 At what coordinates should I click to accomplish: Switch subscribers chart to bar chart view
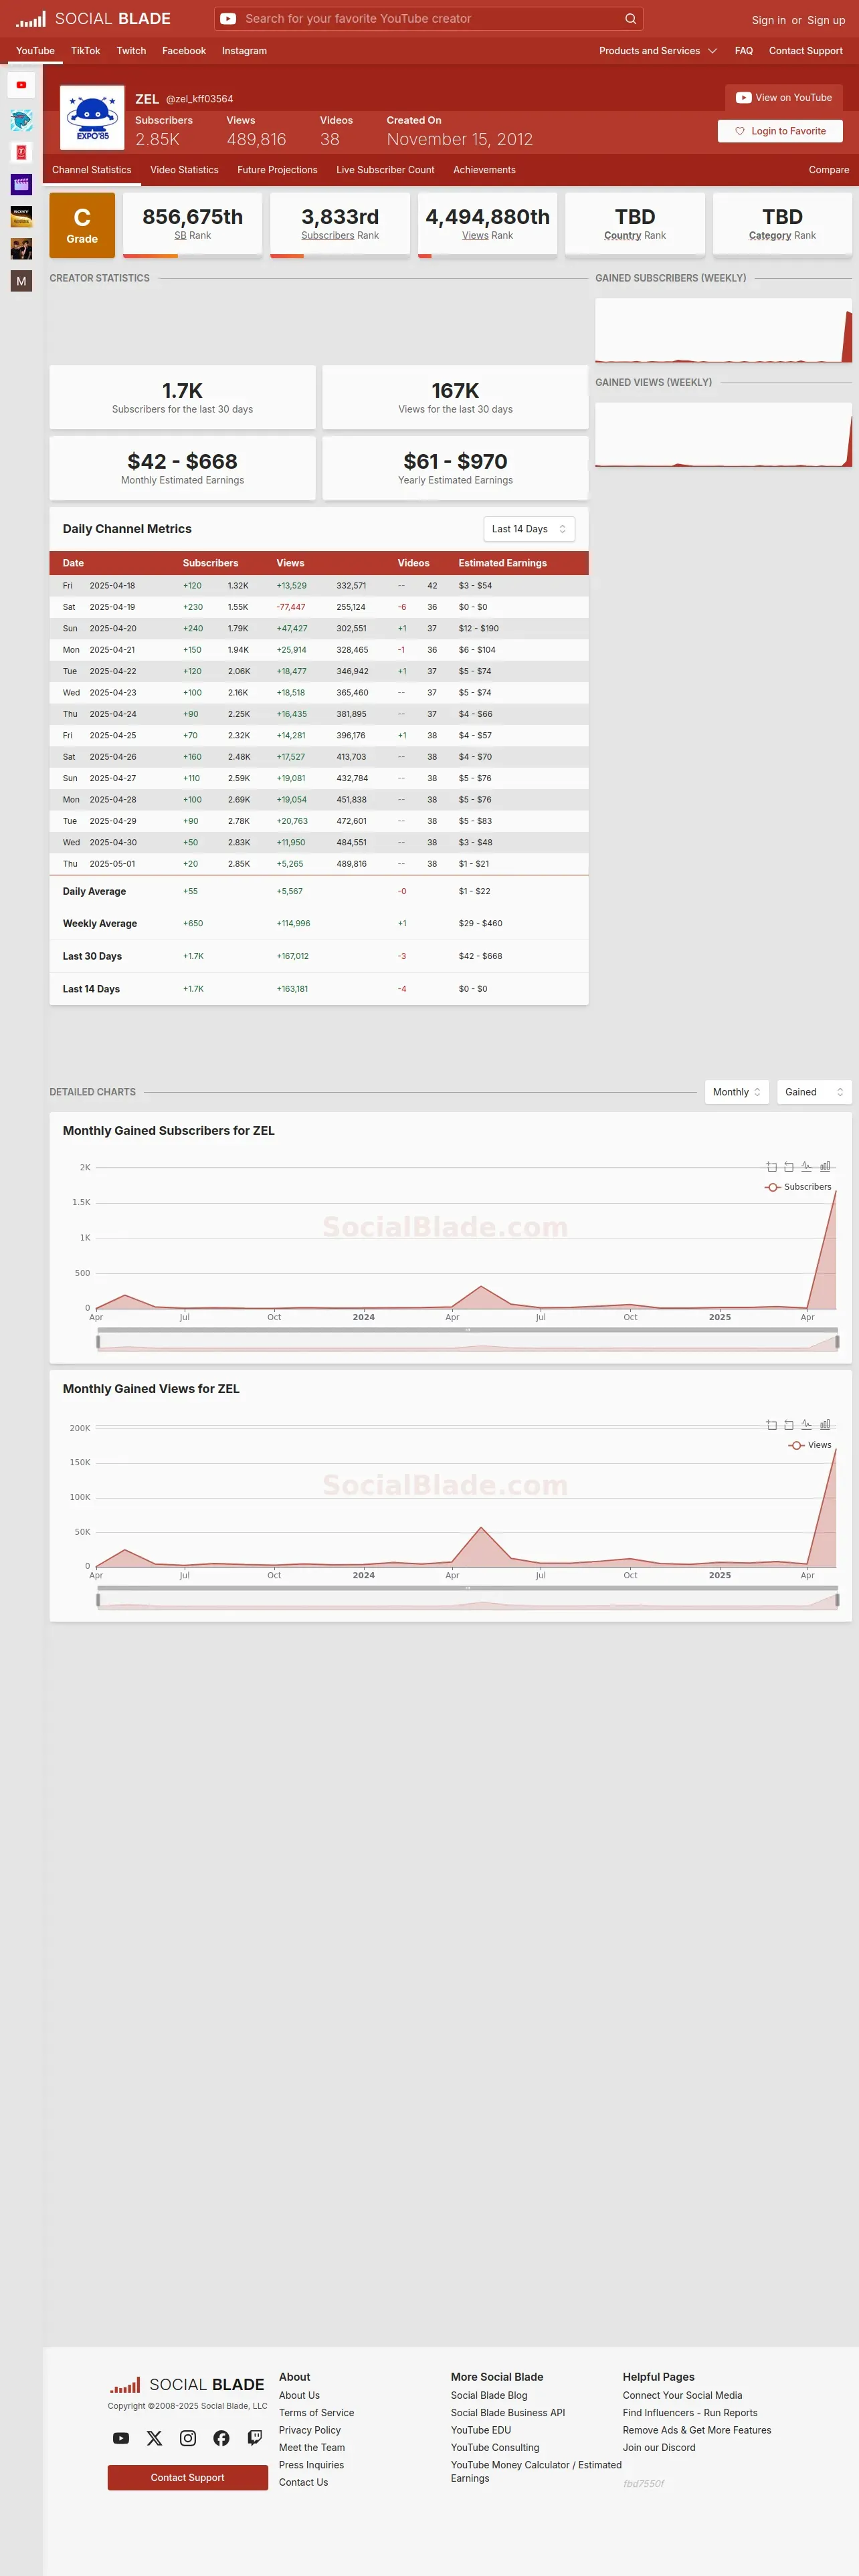(825, 1166)
